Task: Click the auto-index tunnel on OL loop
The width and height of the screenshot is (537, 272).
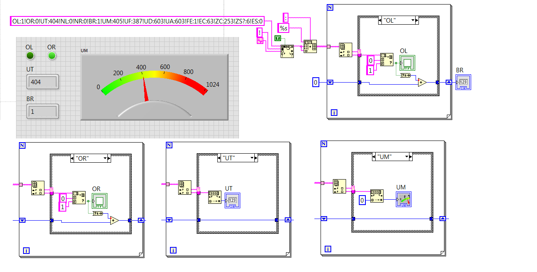Action: click(328, 46)
